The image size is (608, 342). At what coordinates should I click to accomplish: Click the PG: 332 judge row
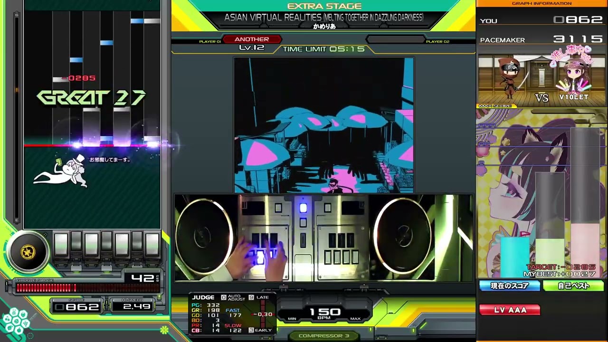pyautogui.click(x=206, y=305)
